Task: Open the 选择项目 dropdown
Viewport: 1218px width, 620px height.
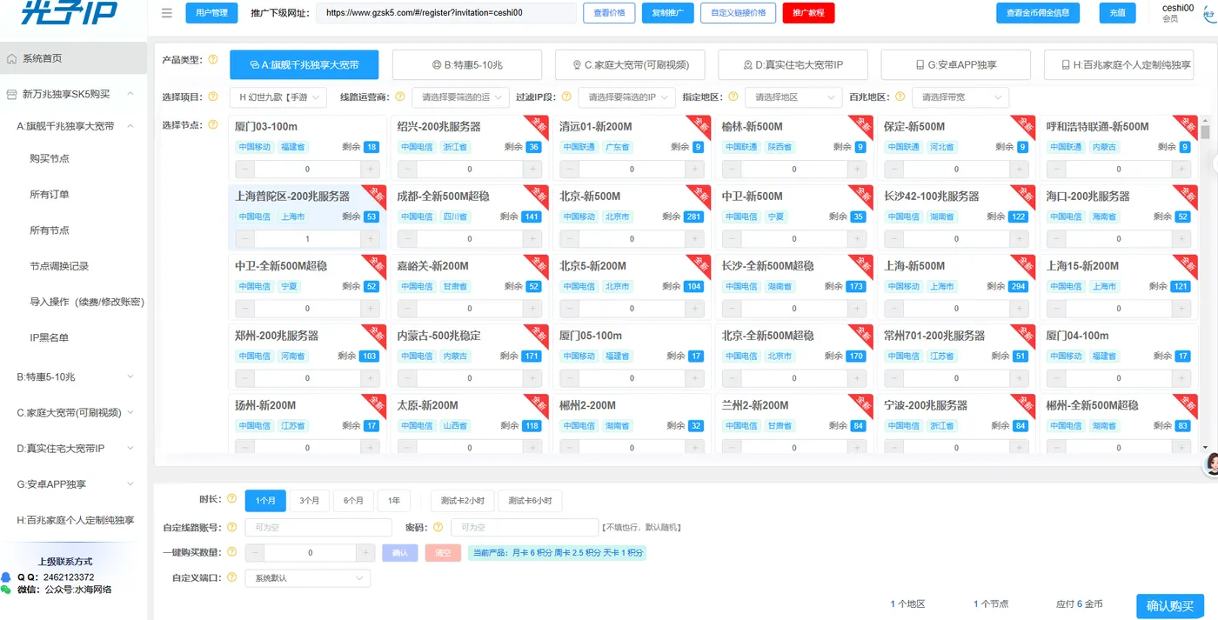Action: click(278, 97)
